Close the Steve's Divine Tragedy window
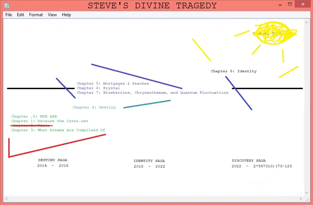This screenshot has height=205, width=313. (302, 4)
